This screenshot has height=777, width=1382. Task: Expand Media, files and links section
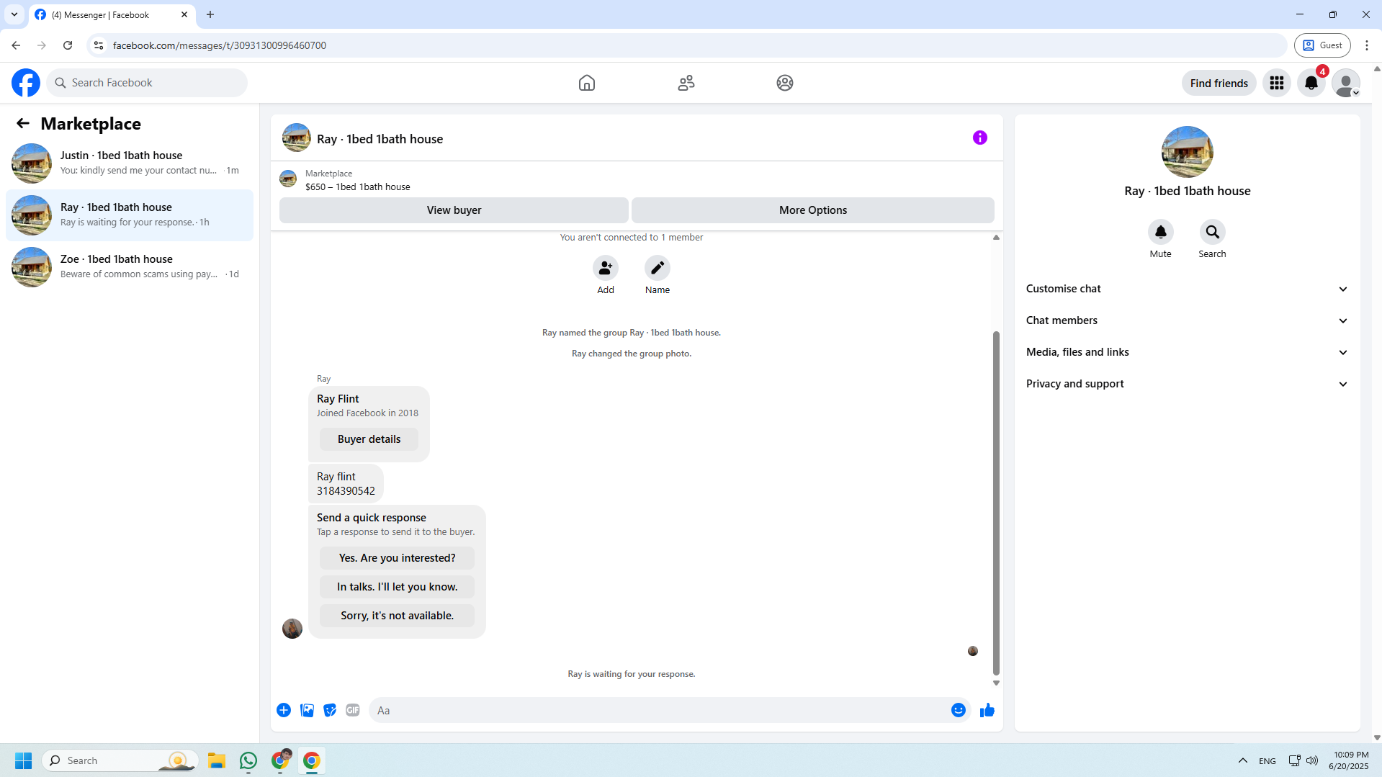pos(1188,352)
